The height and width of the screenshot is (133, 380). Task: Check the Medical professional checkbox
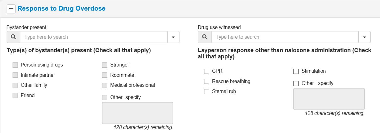105,85
